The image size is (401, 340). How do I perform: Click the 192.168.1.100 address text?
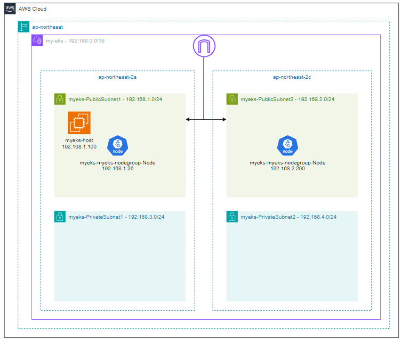(x=79, y=147)
